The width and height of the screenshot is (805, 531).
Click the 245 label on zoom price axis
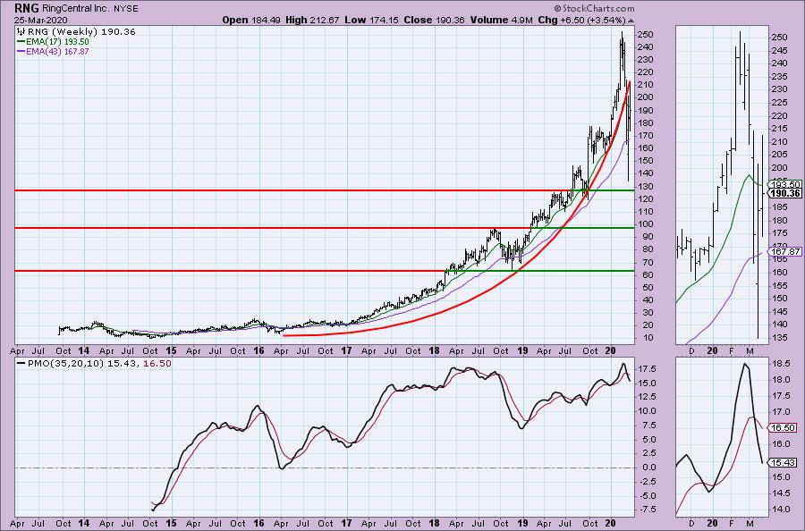tap(779, 50)
